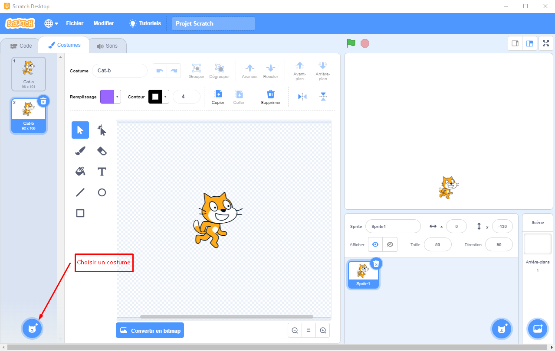The width and height of the screenshot is (555, 351).
Task: Select the Brush (pinceau) tool
Action: (x=80, y=151)
